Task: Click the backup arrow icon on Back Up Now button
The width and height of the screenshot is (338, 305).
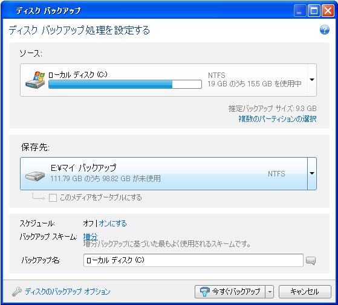Action: (204, 292)
